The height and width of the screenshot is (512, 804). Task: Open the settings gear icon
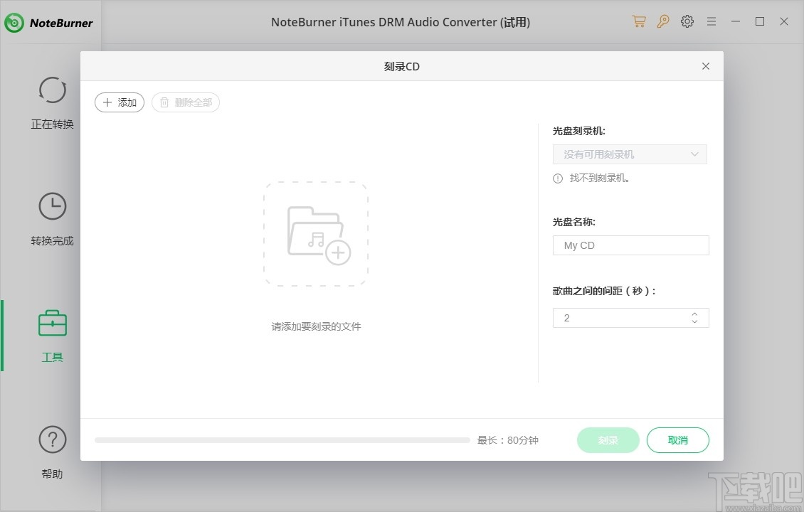pyautogui.click(x=687, y=21)
